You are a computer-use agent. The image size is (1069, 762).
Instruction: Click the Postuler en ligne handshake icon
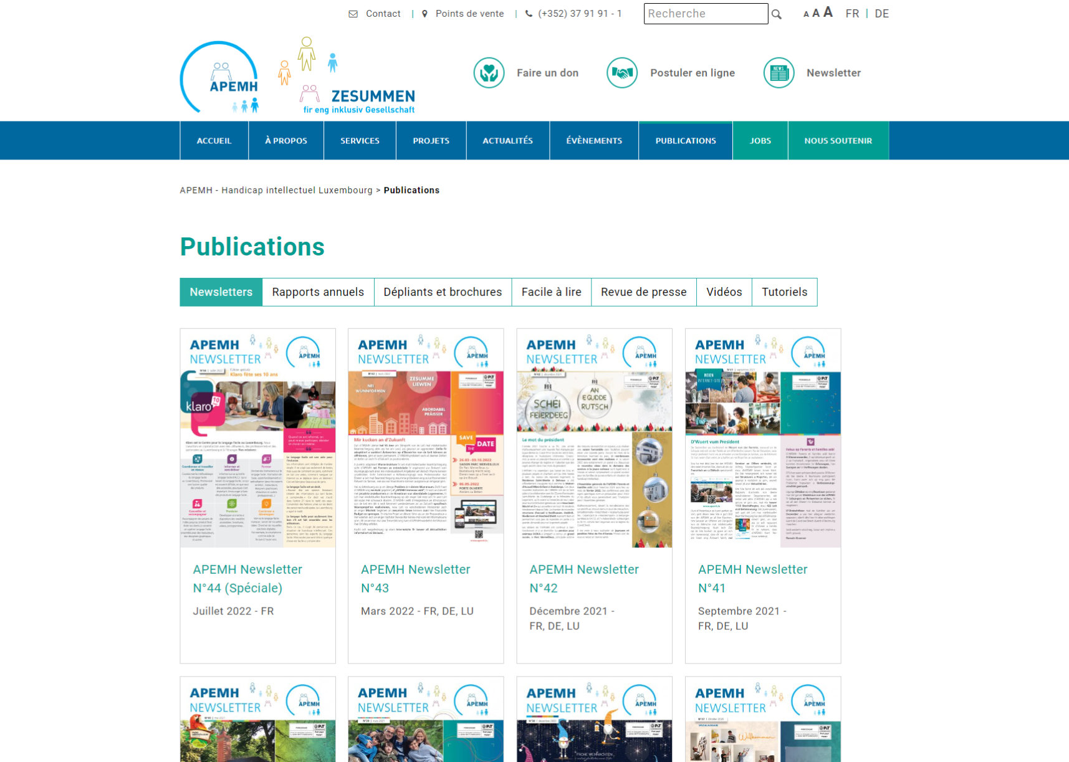[621, 73]
